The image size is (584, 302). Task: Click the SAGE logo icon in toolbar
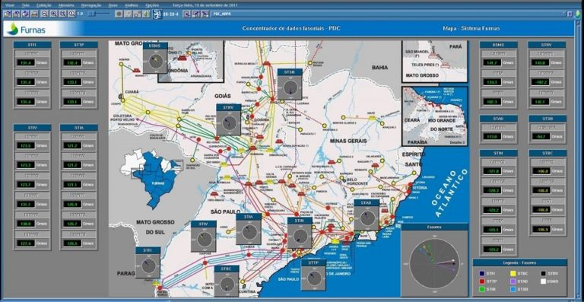pos(157,14)
